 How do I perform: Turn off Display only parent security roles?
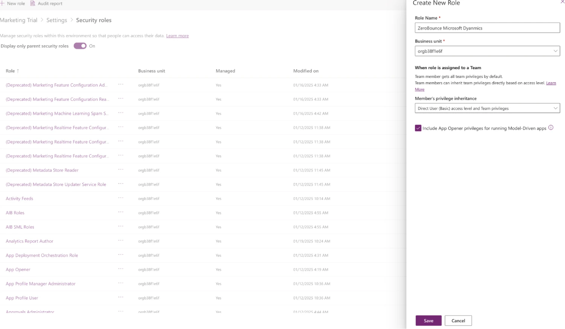(x=80, y=45)
